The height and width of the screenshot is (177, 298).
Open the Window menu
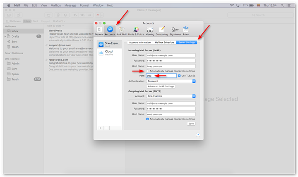pyautogui.click(x=98, y=5)
